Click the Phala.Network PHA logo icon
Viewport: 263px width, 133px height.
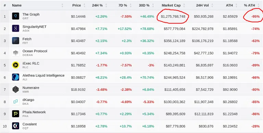pyautogui.click(x=16, y=114)
